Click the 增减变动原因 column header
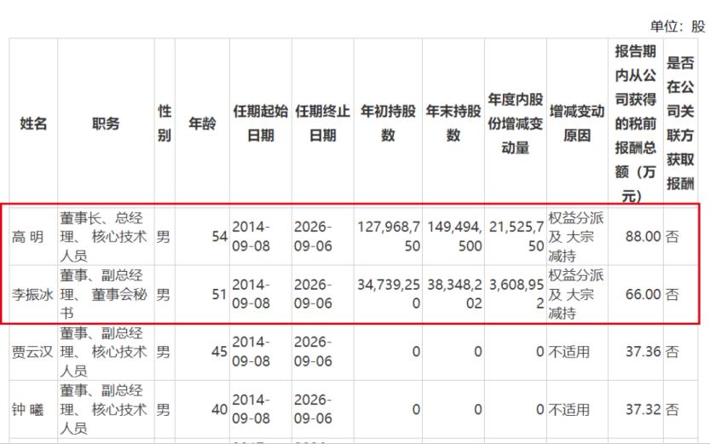710x444 pixels. pos(576,124)
